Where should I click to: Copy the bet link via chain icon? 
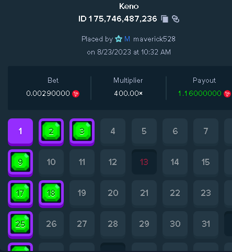click(176, 19)
